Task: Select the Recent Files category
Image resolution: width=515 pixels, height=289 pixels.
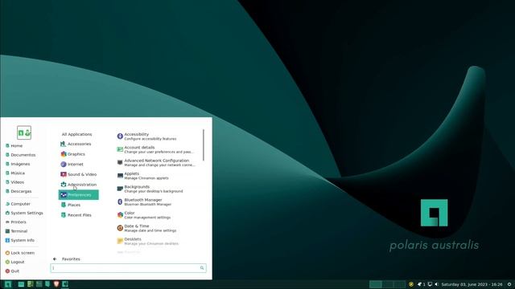Action: (76, 215)
